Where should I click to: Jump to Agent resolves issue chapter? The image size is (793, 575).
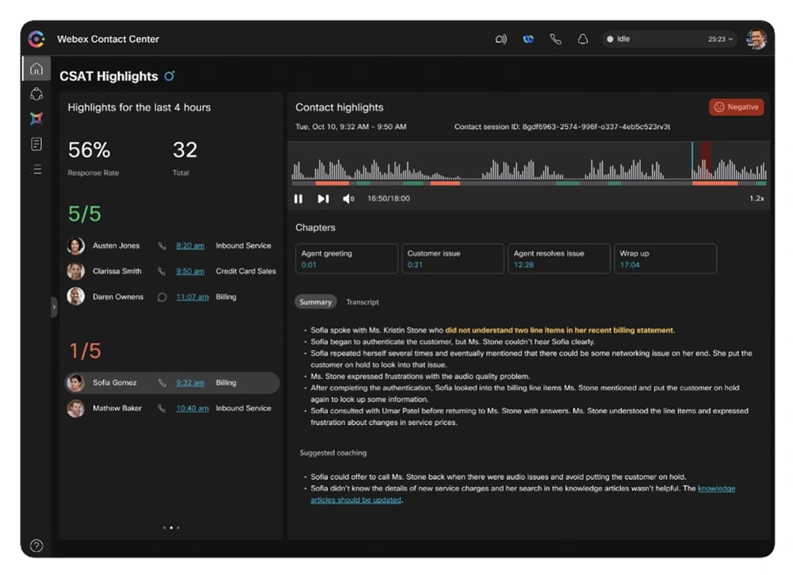pos(559,259)
